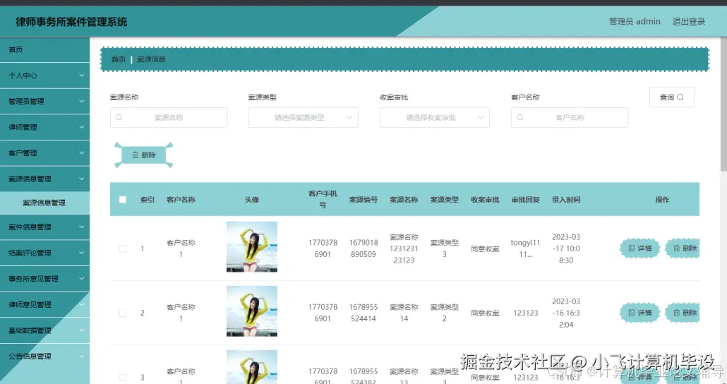Go to 首页 in the sidebar
This screenshot has height=384, width=727.
(44, 49)
